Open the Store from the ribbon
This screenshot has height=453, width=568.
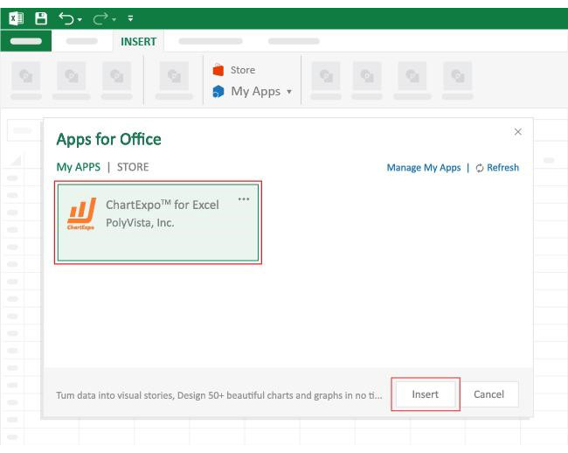click(x=234, y=70)
